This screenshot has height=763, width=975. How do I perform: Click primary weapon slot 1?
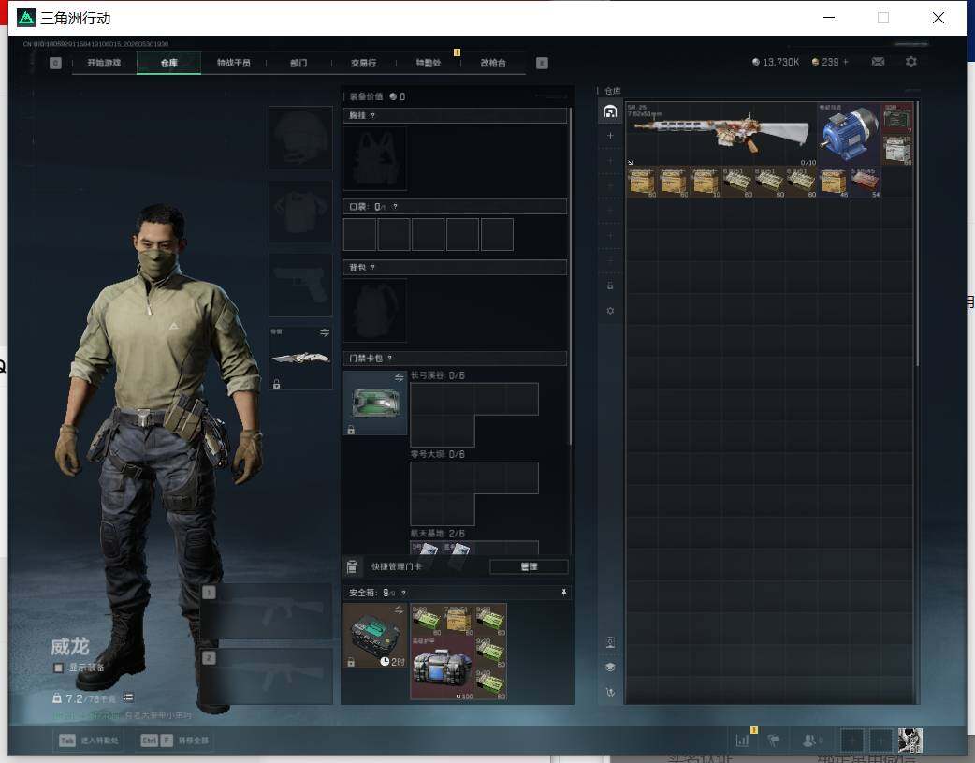(x=268, y=611)
